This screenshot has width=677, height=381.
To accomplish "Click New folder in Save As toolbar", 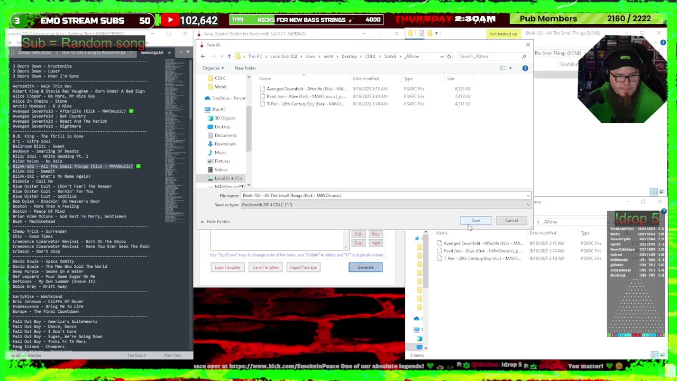I will click(x=245, y=68).
